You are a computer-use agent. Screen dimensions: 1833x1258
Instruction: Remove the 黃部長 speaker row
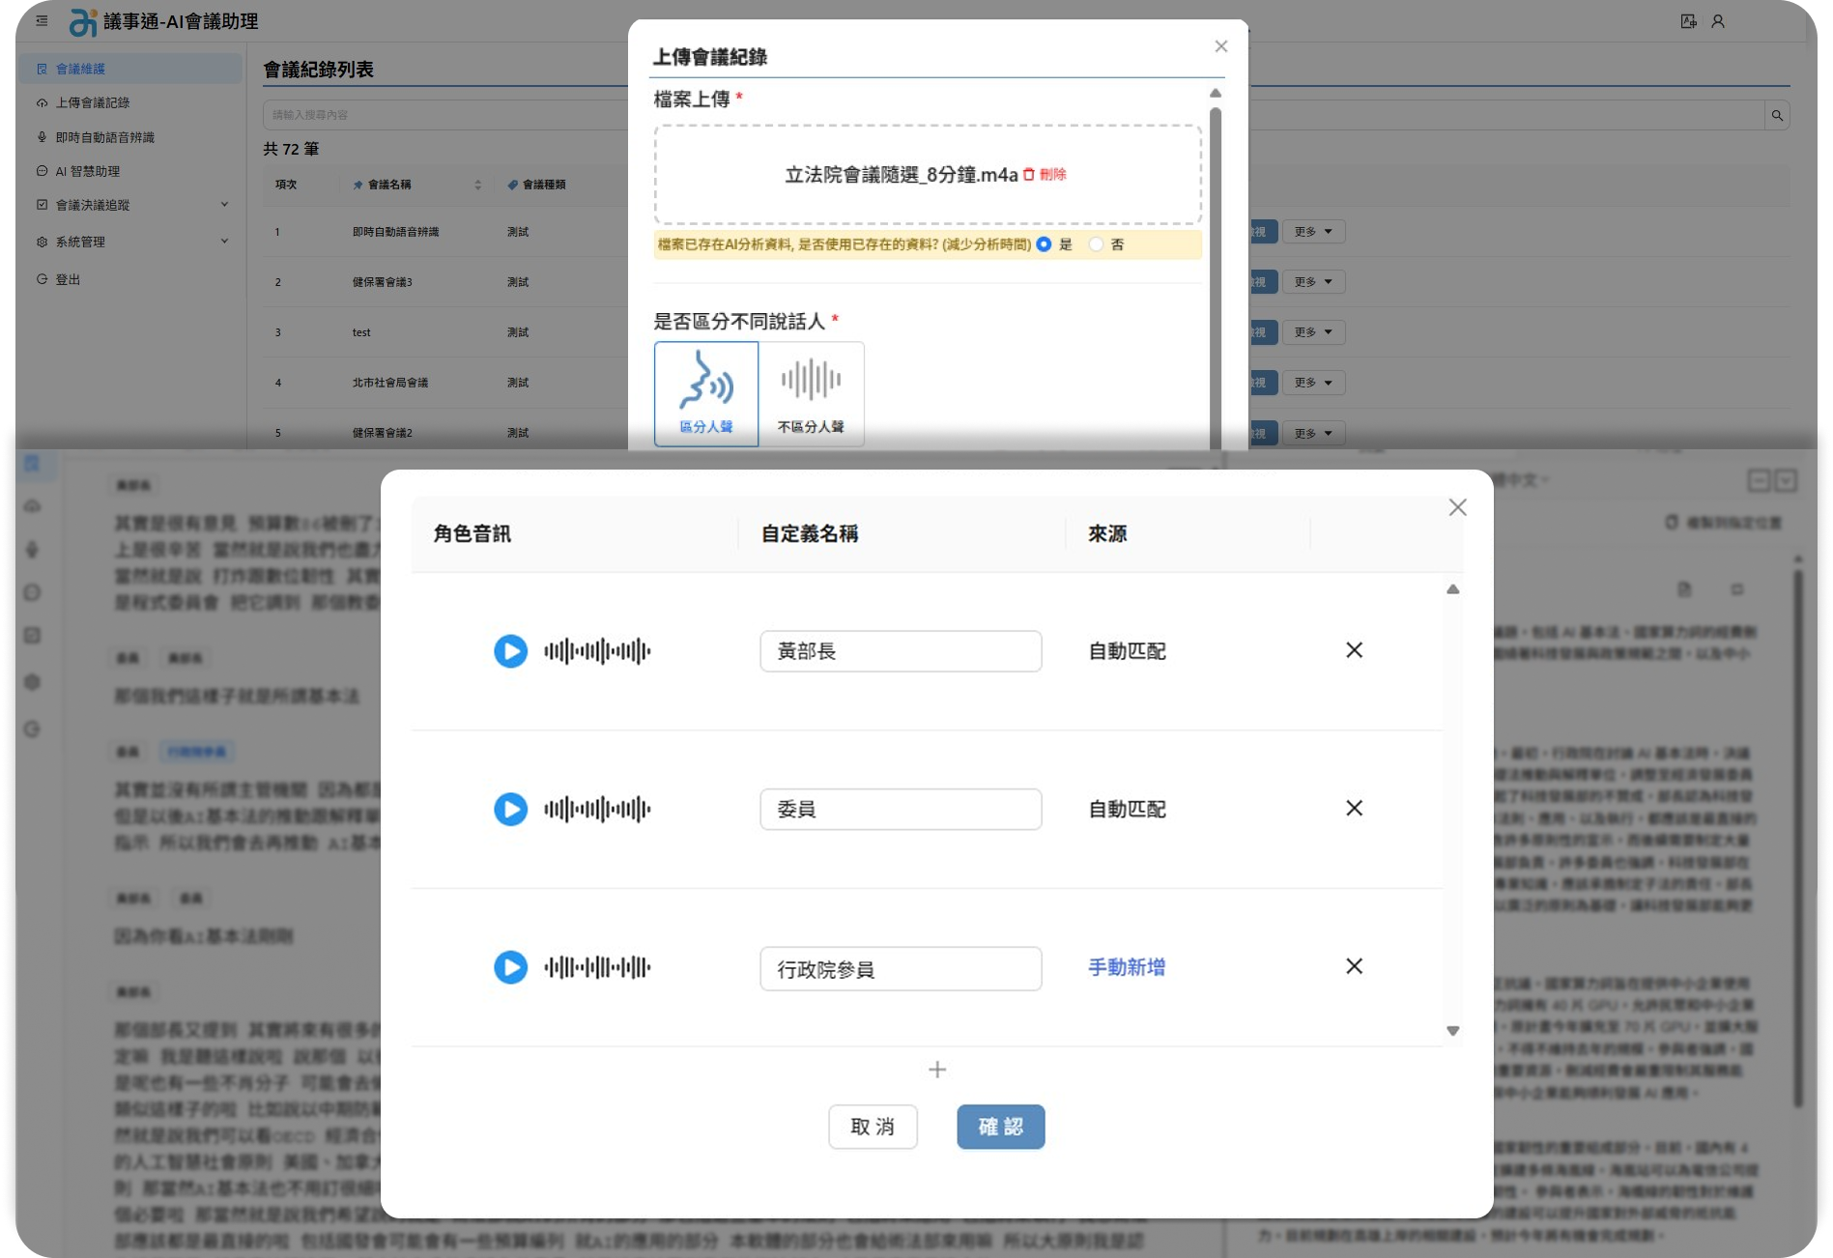(x=1354, y=650)
